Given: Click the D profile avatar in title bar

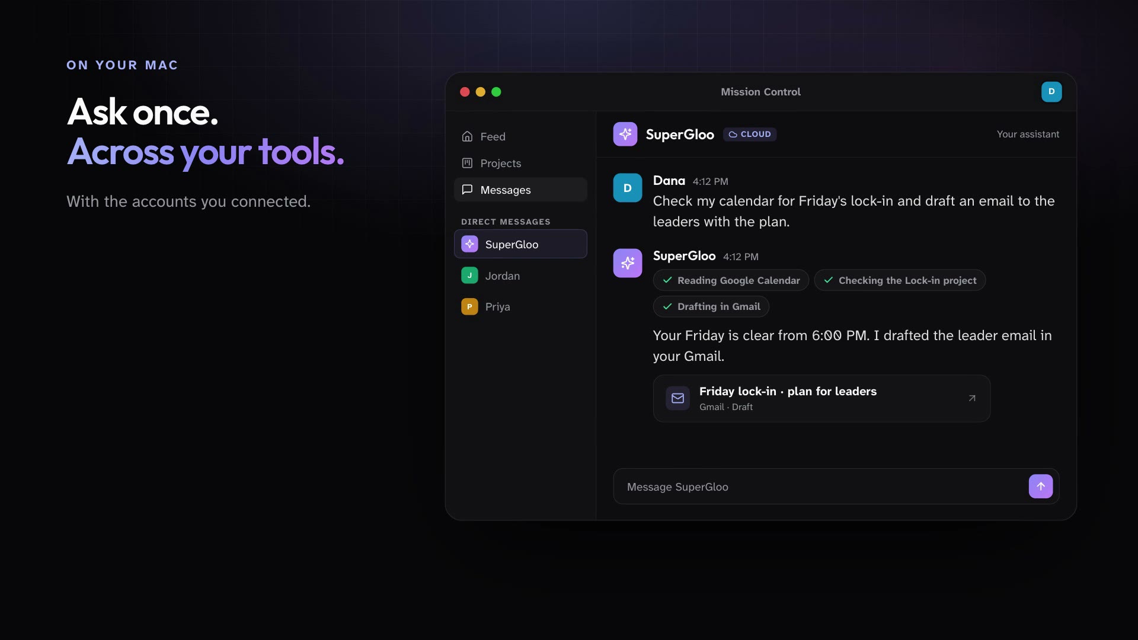Looking at the screenshot, I should pyautogui.click(x=1051, y=92).
